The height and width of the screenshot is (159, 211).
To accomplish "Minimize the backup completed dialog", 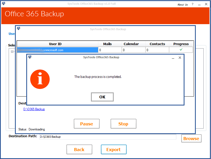I will coord(173,58).
